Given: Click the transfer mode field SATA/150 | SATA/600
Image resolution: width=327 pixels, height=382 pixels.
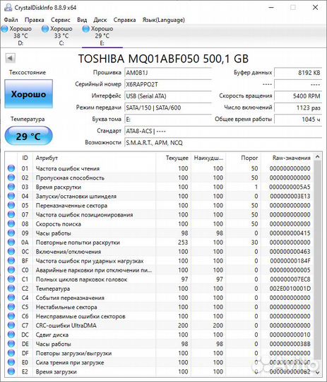Looking at the screenshot, I should click(x=168, y=108).
